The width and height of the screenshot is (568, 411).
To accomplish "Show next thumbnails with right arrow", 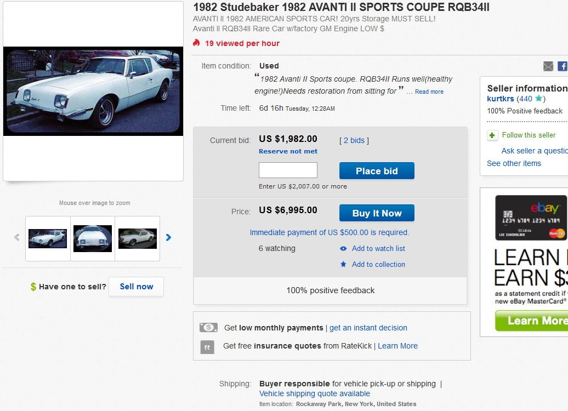I will click(x=168, y=237).
